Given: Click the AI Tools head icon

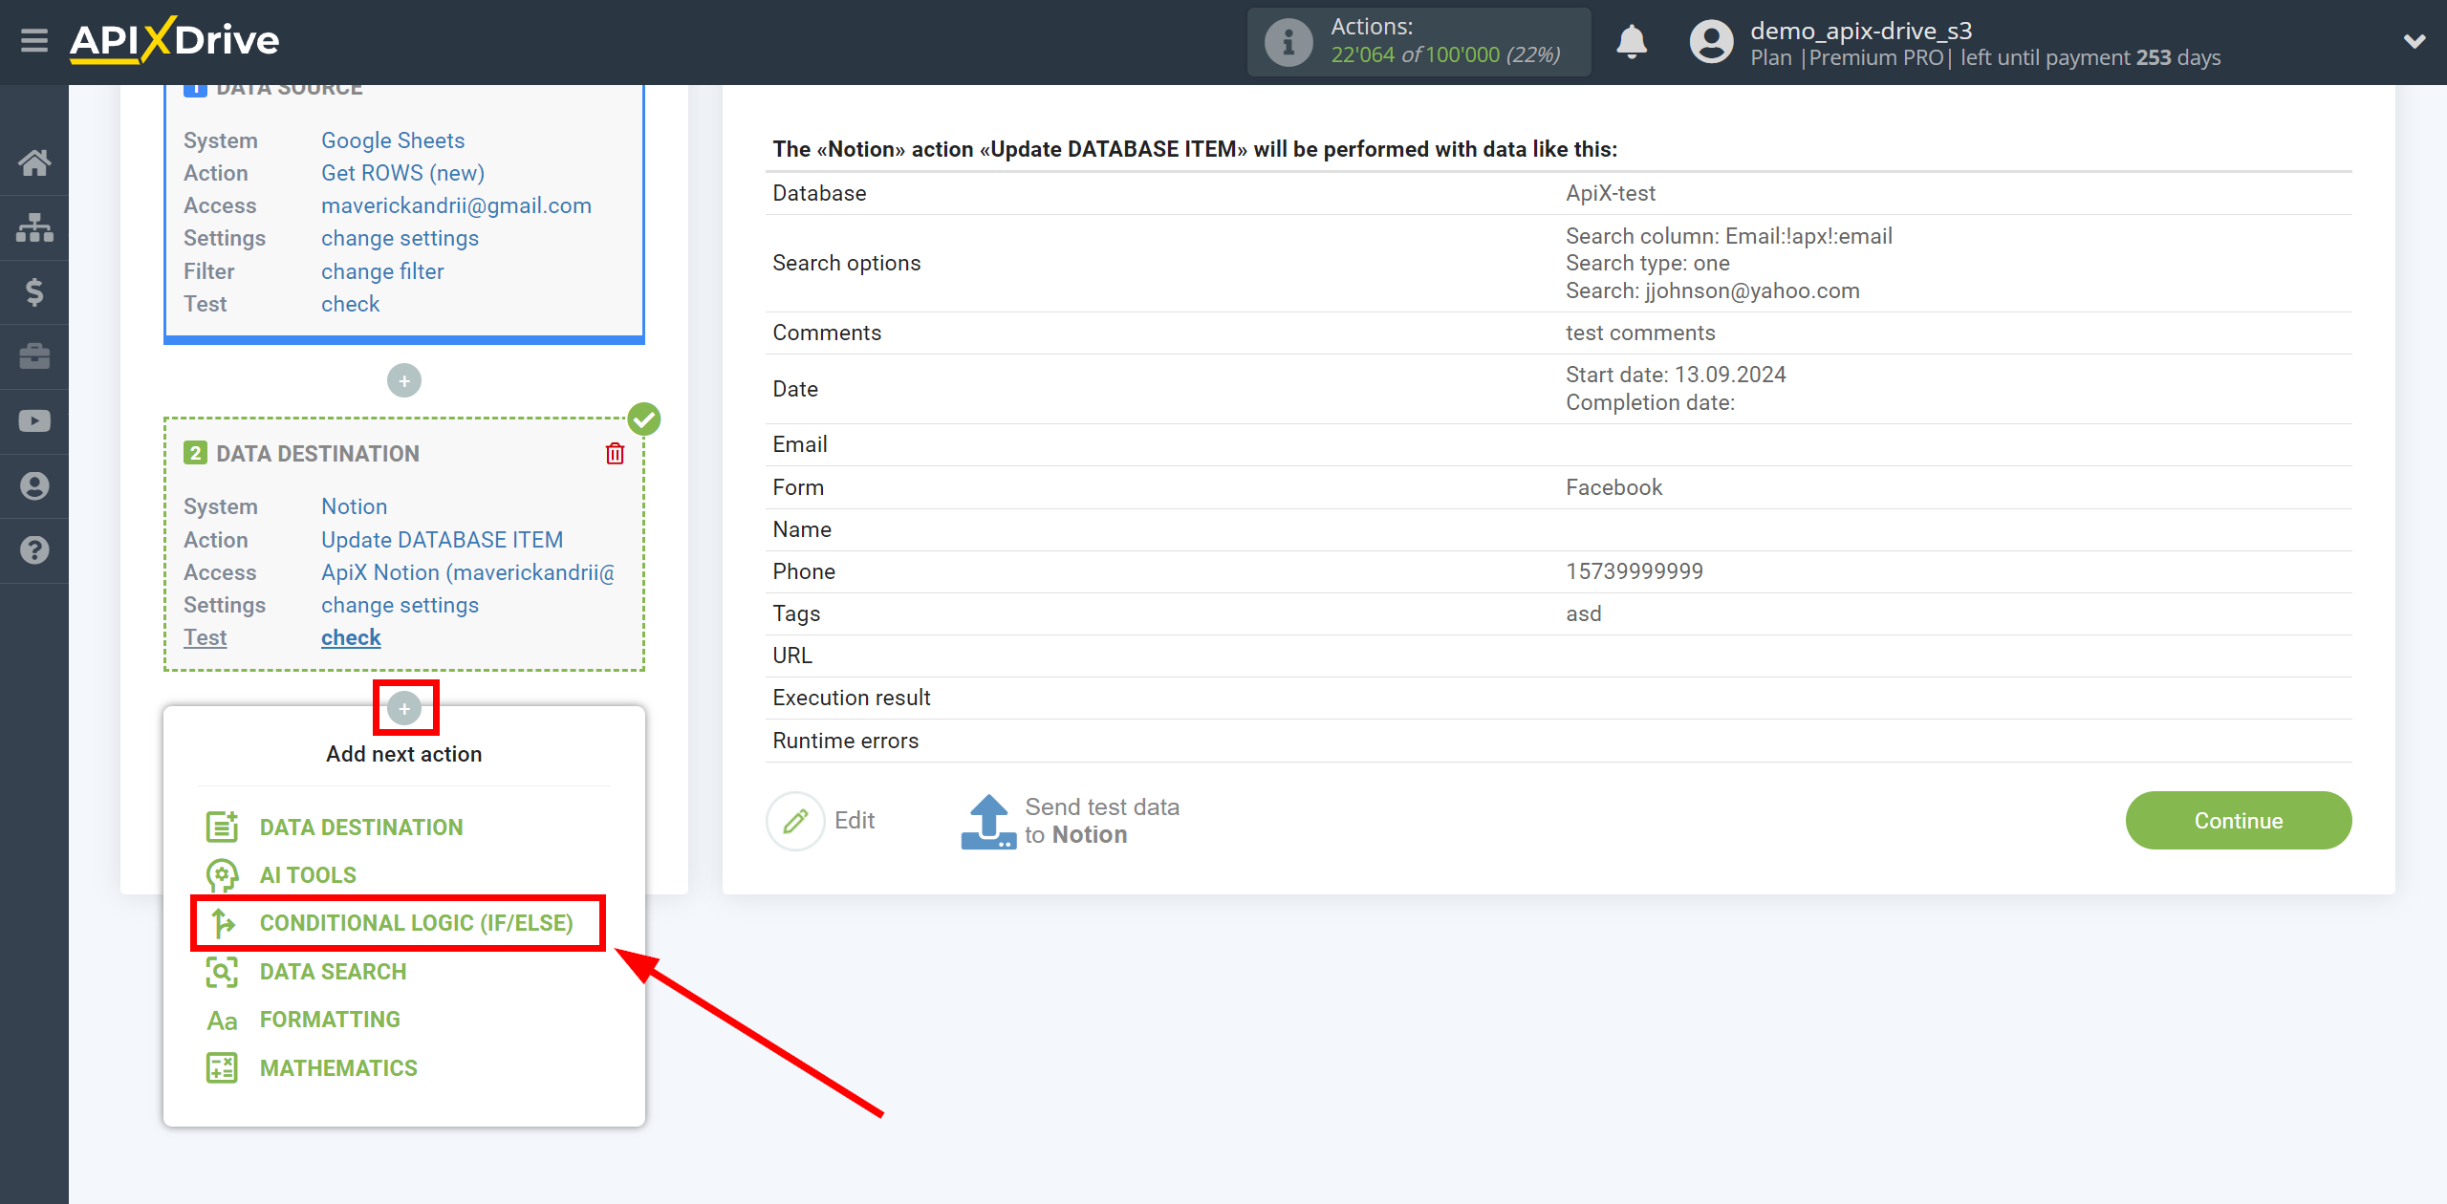Looking at the screenshot, I should pos(222,875).
